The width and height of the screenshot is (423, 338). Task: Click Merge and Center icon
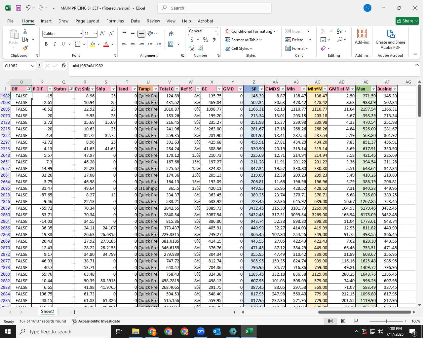[x=171, y=44]
